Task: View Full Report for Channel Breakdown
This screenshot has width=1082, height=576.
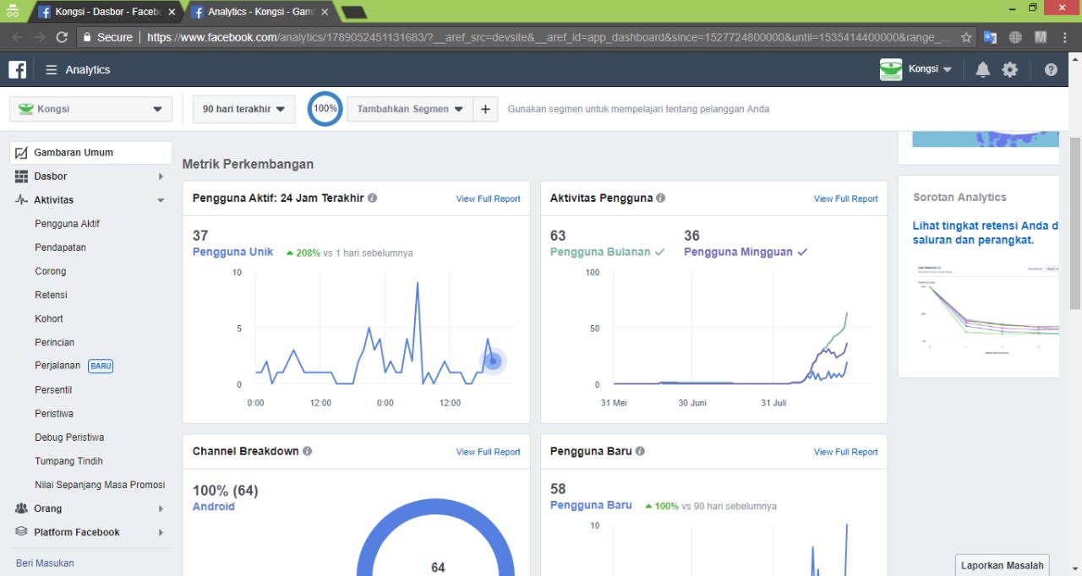Action: (489, 452)
